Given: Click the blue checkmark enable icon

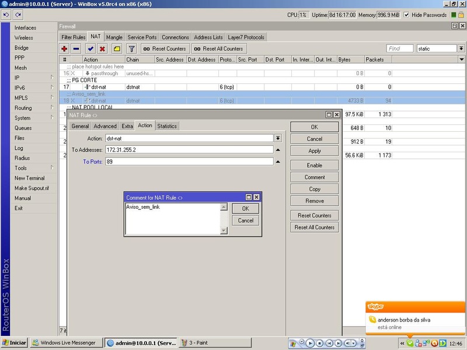Looking at the screenshot, I should coord(90,49).
